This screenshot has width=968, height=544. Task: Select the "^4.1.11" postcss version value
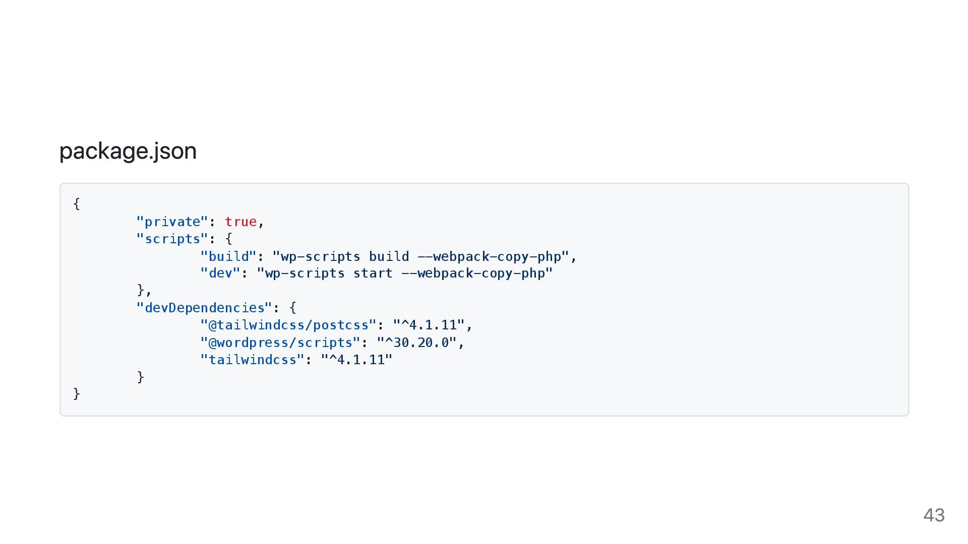[x=429, y=325]
